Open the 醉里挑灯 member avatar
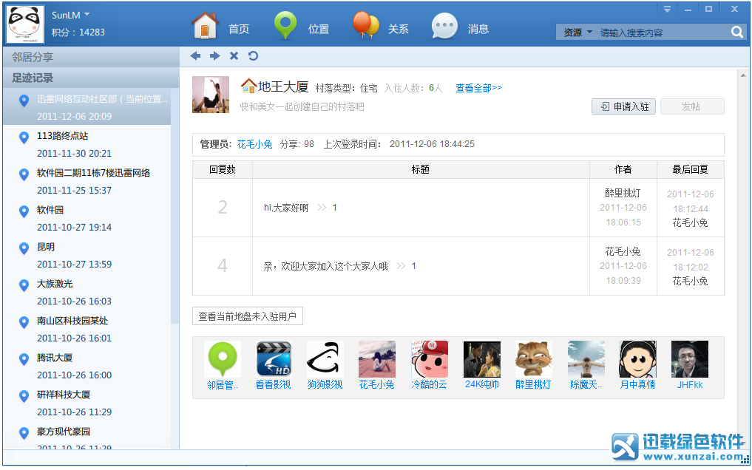This screenshot has width=752, height=470. click(x=534, y=359)
